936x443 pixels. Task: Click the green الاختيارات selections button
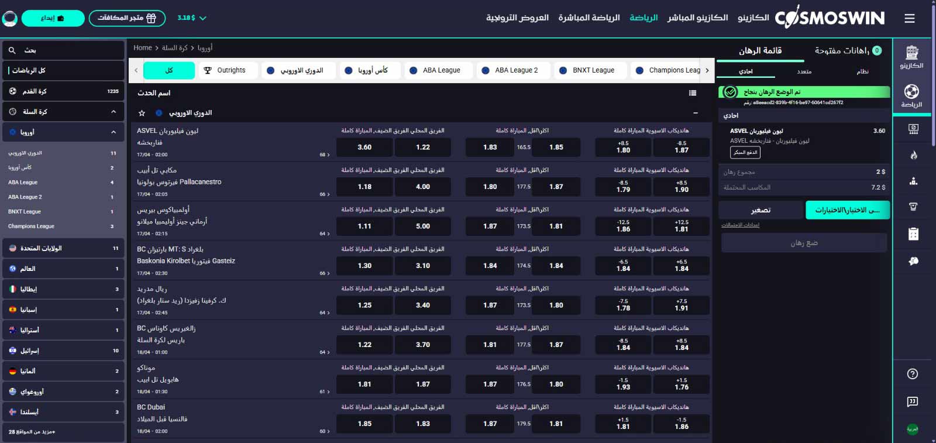coord(848,210)
